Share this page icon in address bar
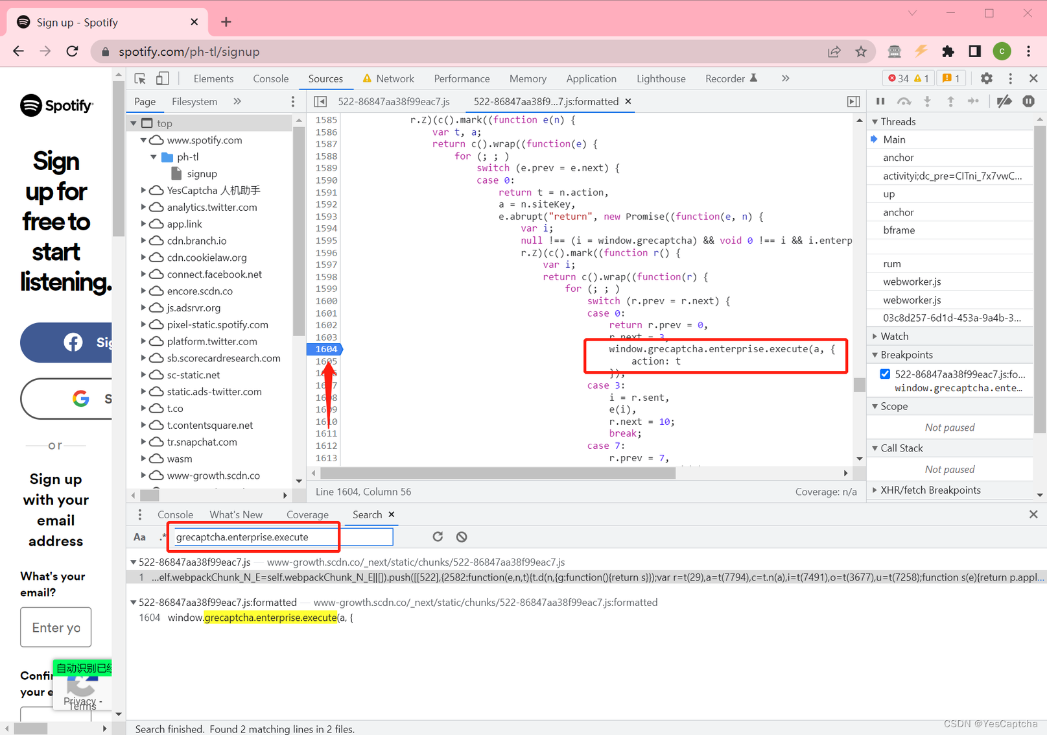Image resolution: width=1047 pixels, height=735 pixels. 834,51
